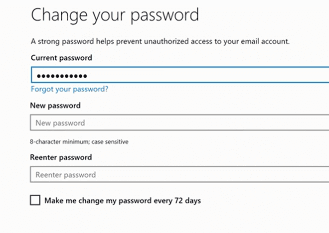Screen dimensions: 329x233
Task: Click the 'Reenter password' bold label
Action: click(61, 157)
